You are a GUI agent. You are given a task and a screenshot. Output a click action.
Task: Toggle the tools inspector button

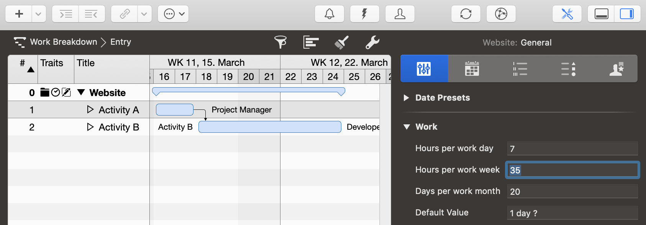(x=567, y=14)
